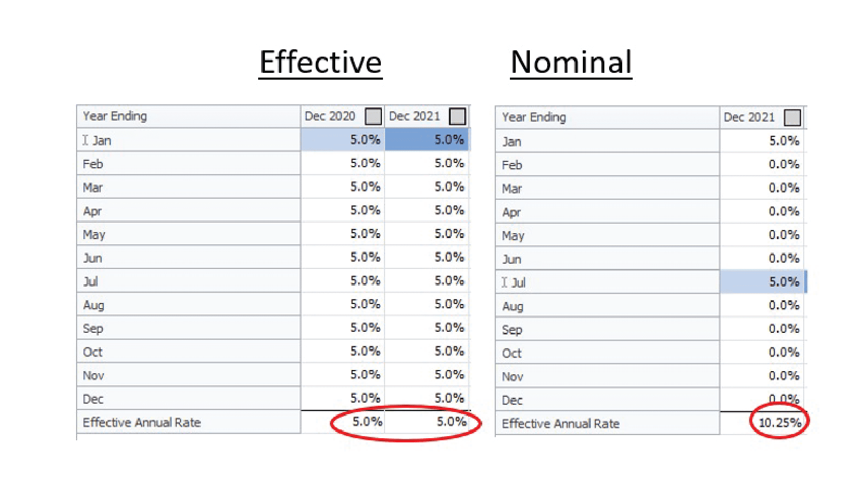The height and width of the screenshot is (488, 863).
Task: Toggle the Dec 2021 checkbox in Effective table
Action: click(x=457, y=116)
